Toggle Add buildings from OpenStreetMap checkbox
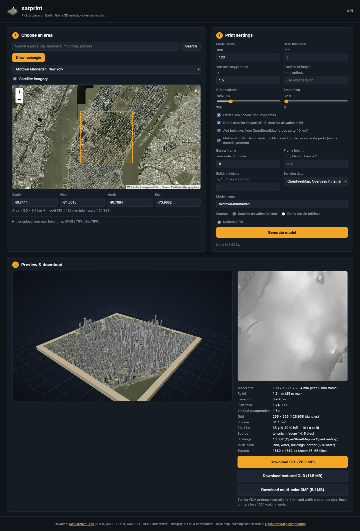Viewport: 360px width, 531px height. pyautogui.click(x=219, y=130)
